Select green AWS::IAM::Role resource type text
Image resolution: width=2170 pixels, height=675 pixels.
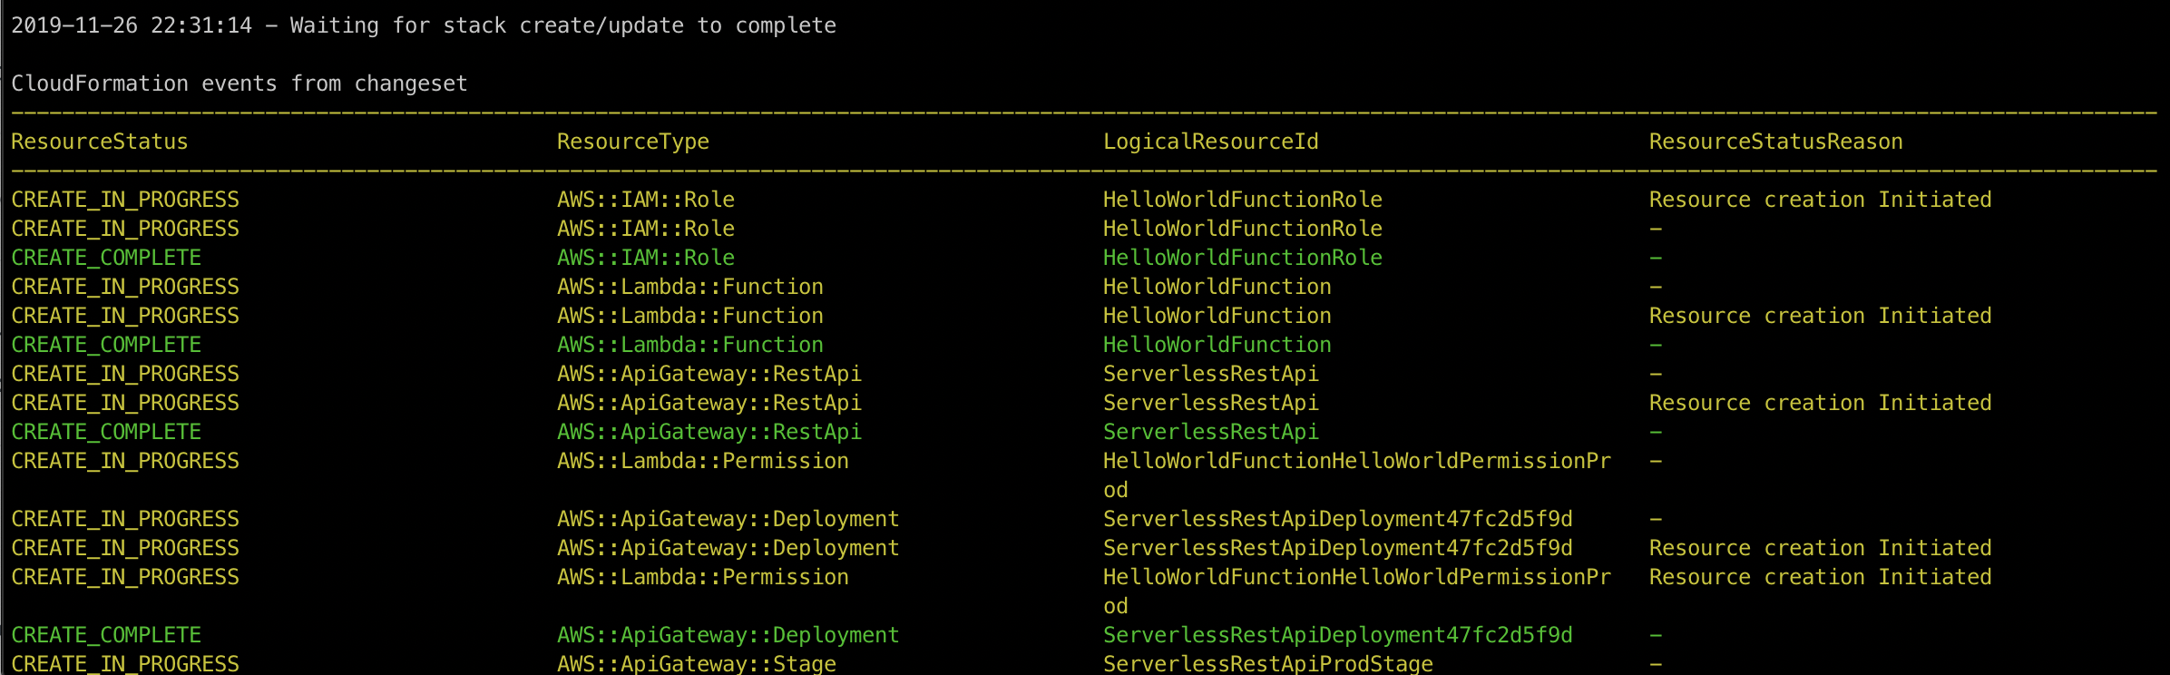tap(646, 258)
